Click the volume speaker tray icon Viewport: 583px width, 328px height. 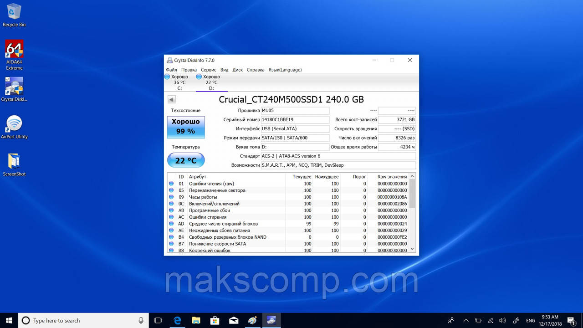[502, 320]
